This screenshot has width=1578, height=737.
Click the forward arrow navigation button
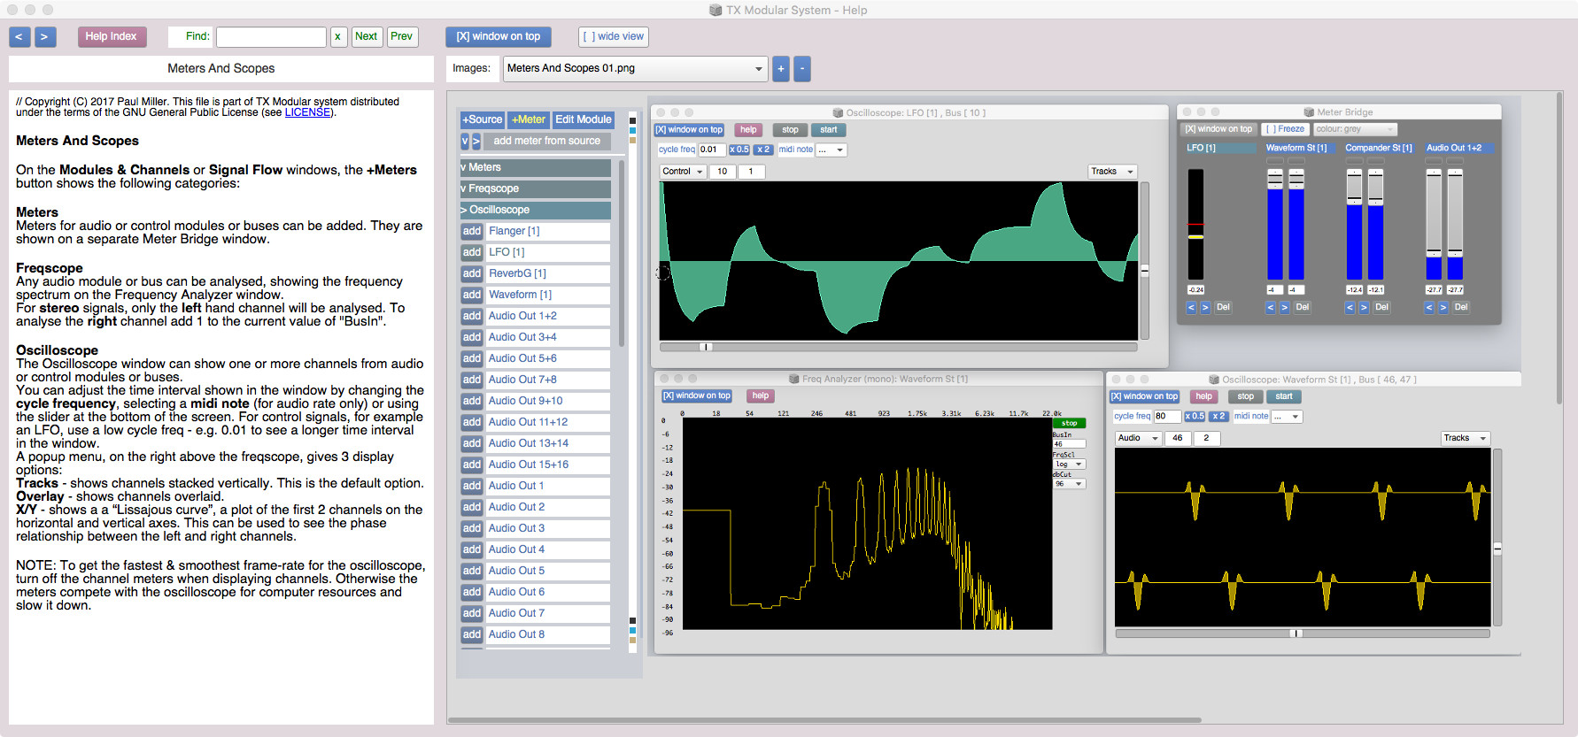click(45, 37)
